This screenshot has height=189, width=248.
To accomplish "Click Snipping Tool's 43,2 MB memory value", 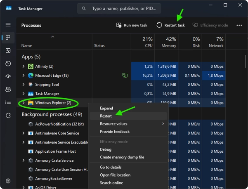I will (166, 85).
